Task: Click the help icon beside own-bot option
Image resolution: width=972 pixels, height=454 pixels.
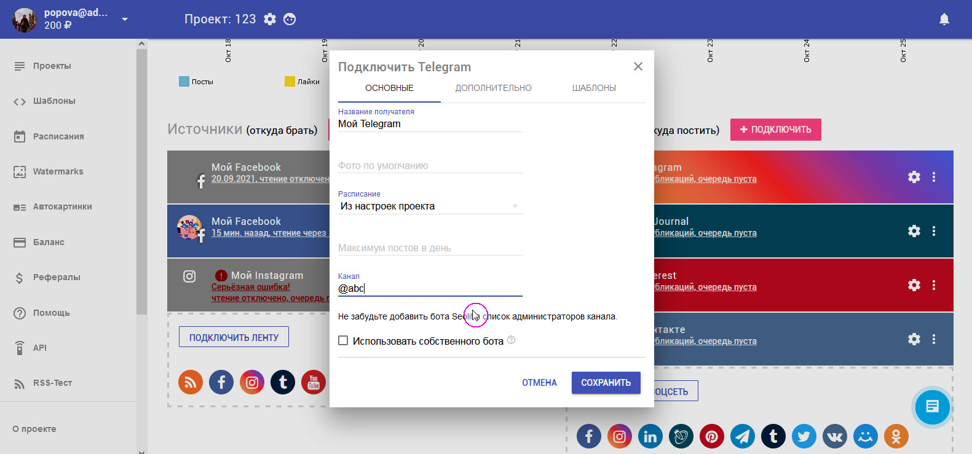Action: pyautogui.click(x=511, y=340)
